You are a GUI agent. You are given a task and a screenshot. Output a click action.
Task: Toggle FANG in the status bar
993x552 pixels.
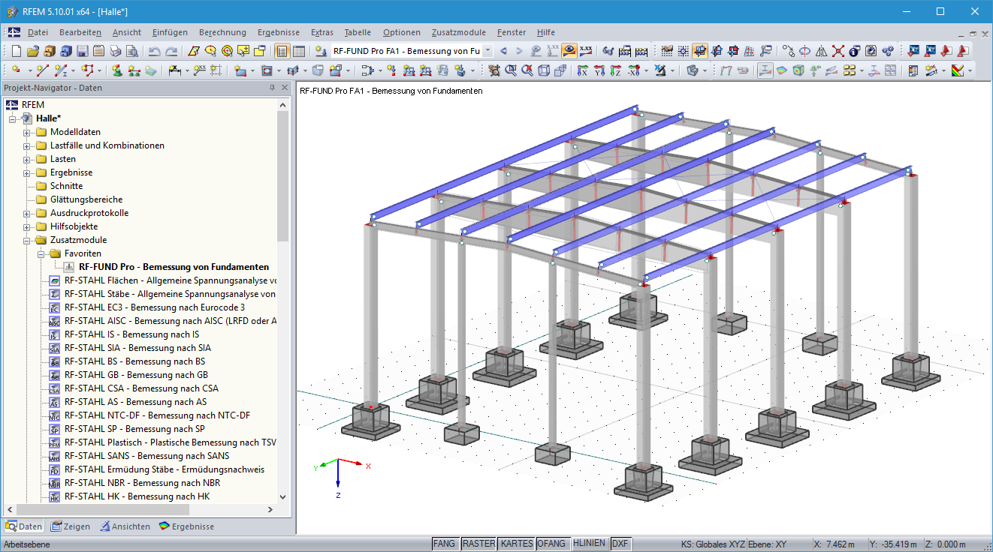coord(445,544)
